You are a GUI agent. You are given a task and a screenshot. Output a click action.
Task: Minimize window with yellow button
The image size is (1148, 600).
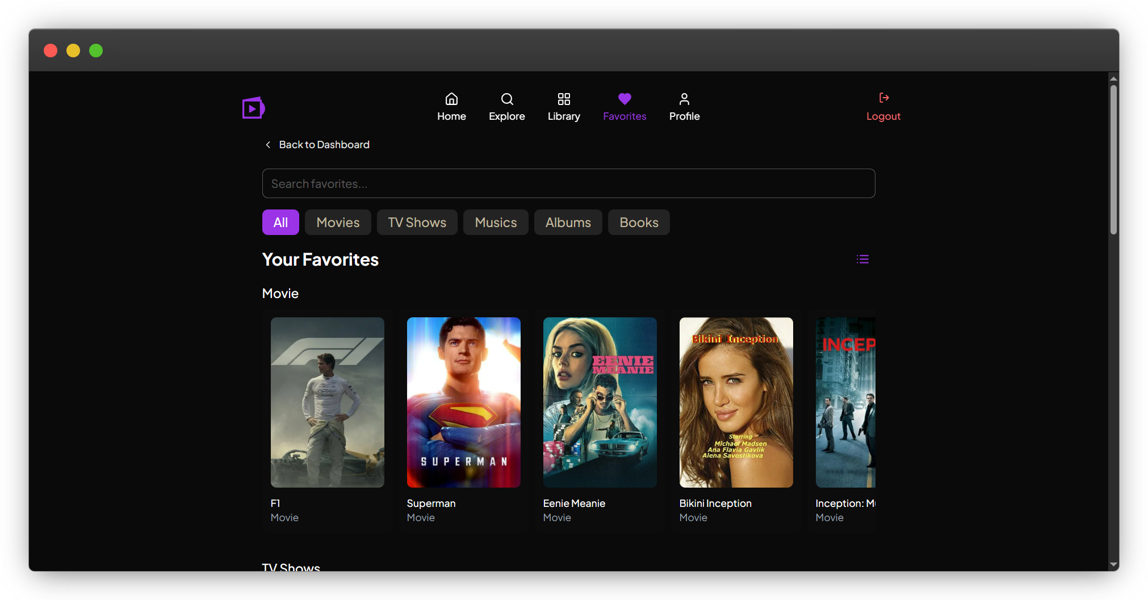73,51
